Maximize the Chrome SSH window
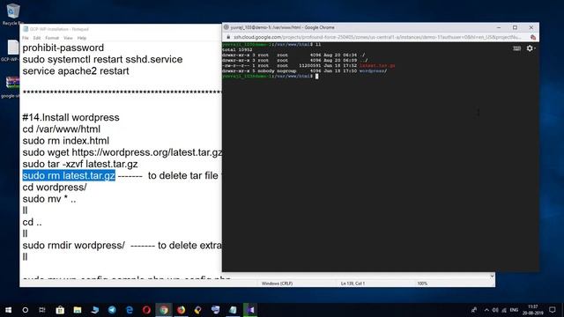564x317 pixels. coord(515,27)
